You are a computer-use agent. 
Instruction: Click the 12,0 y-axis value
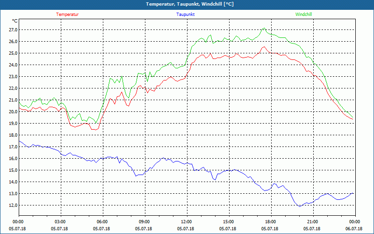click(x=13, y=205)
